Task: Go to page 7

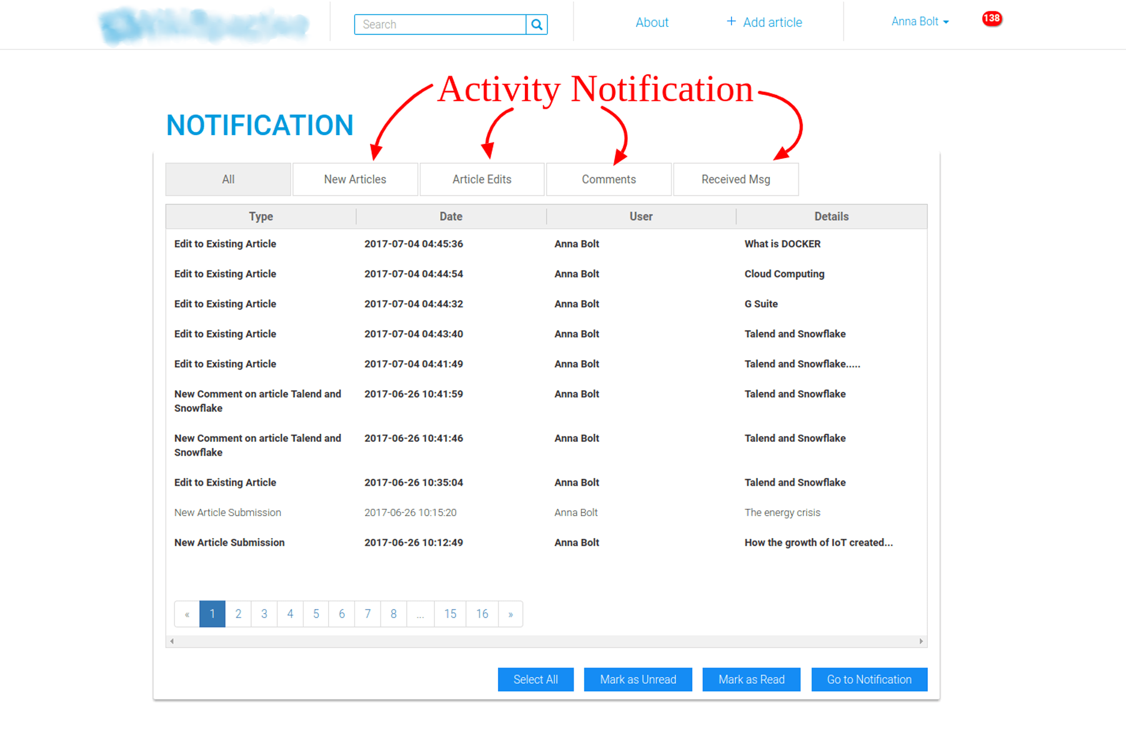Action: click(367, 614)
